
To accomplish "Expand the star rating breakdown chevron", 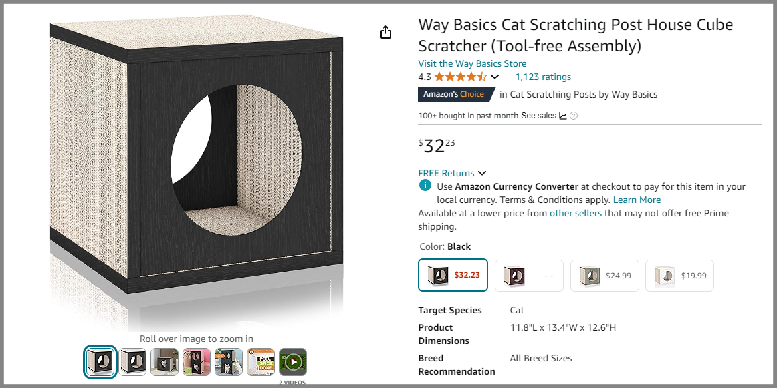I will pyautogui.click(x=495, y=77).
